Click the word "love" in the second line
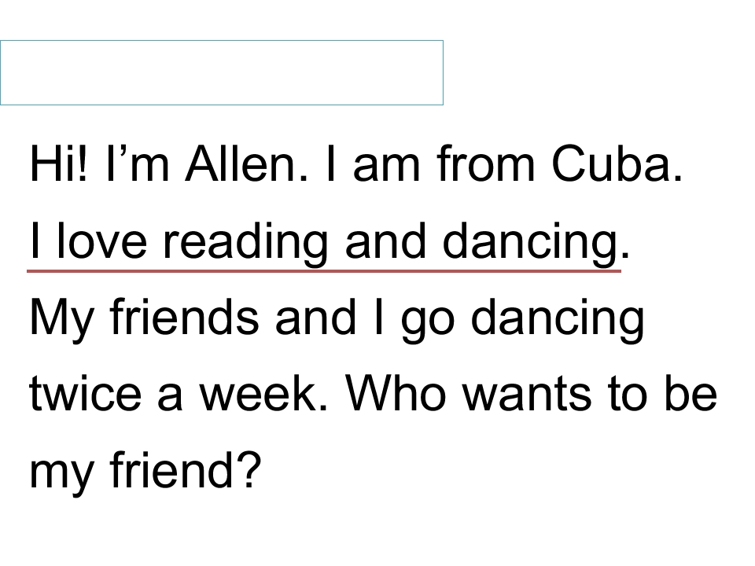Viewport: 755px width, 566px height. [x=101, y=241]
